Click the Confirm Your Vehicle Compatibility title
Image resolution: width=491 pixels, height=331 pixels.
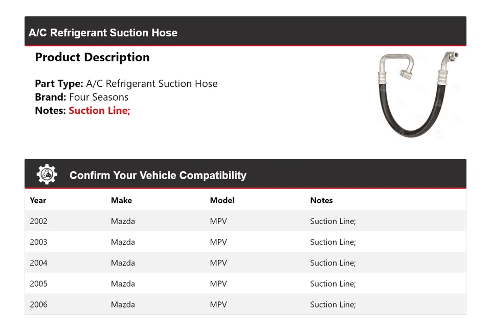pyautogui.click(x=158, y=175)
